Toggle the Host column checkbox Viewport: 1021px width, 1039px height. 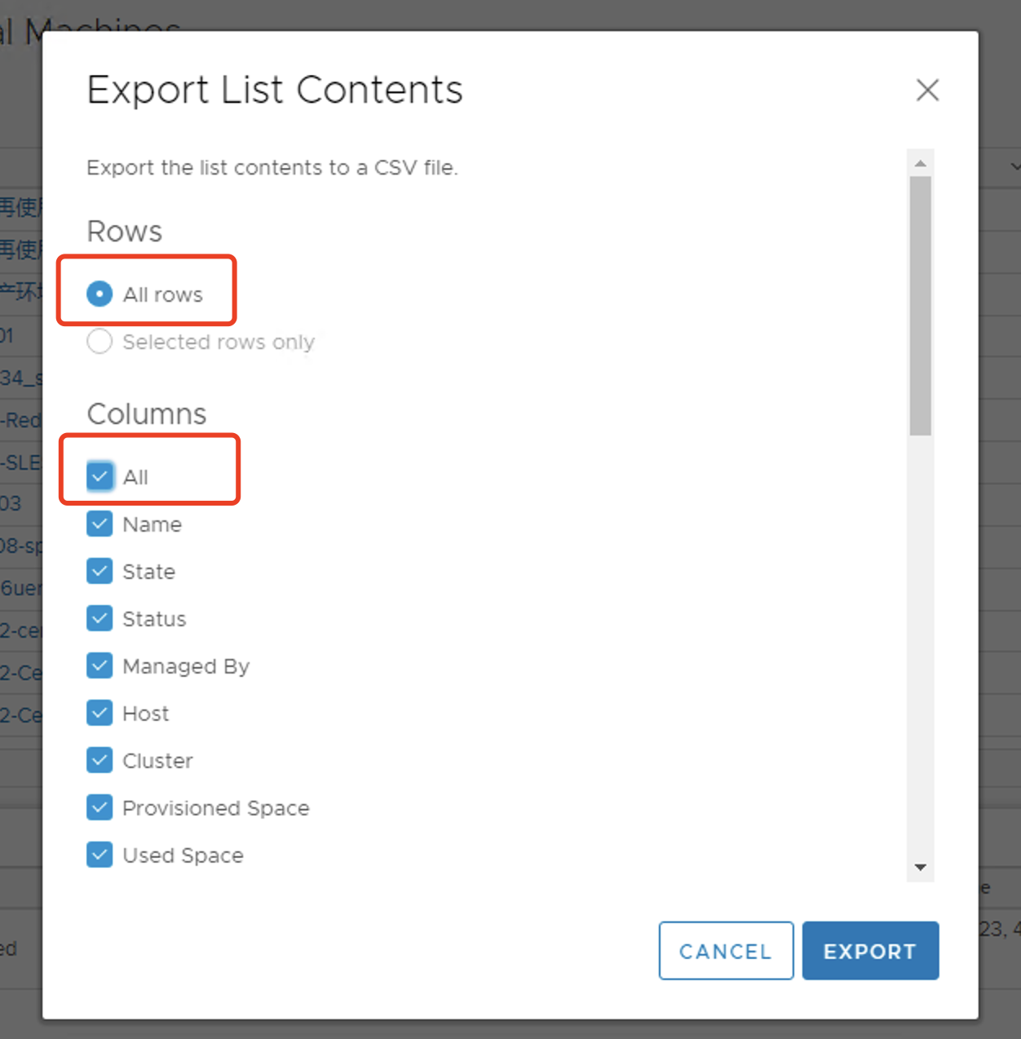coord(99,713)
